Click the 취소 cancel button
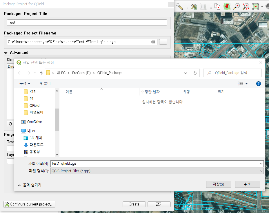This screenshot has height=213, width=269. (247, 184)
